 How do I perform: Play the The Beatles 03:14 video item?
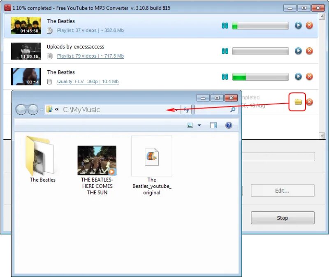click(298, 76)
